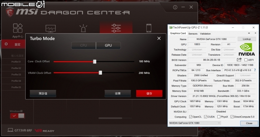This screenshot has width=260, height=137.
Task: Click the 預設值 default button
Action: pyautogui.click(x=43, y=93)
